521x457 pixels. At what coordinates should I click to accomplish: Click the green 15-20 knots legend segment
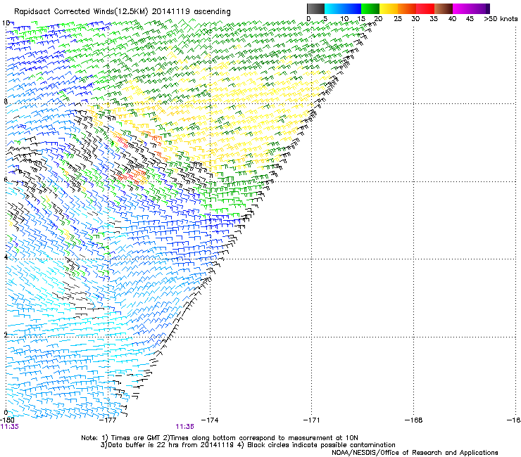pos(370,8)
